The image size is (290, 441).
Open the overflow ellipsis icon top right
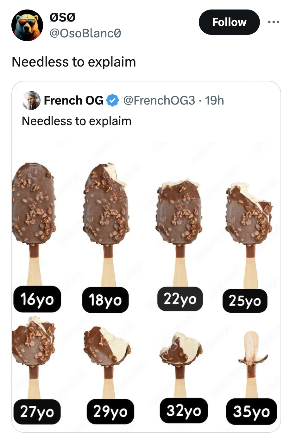click(x=274, y=22)
